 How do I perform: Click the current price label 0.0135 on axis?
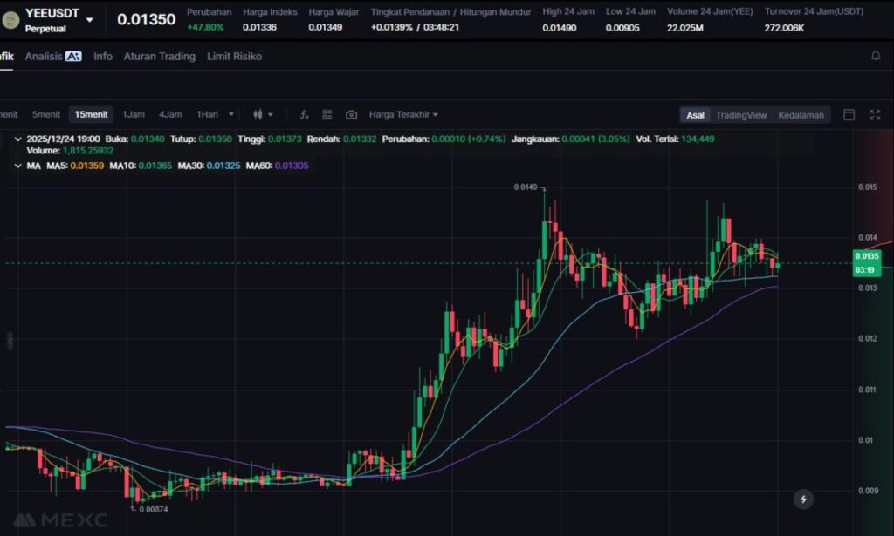tap(866, 256)
